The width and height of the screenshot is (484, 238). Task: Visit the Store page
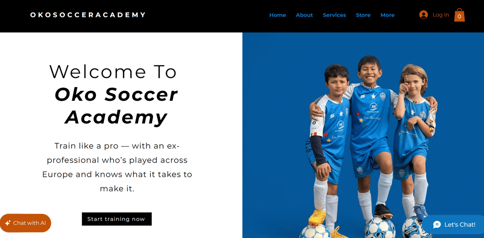363,15
